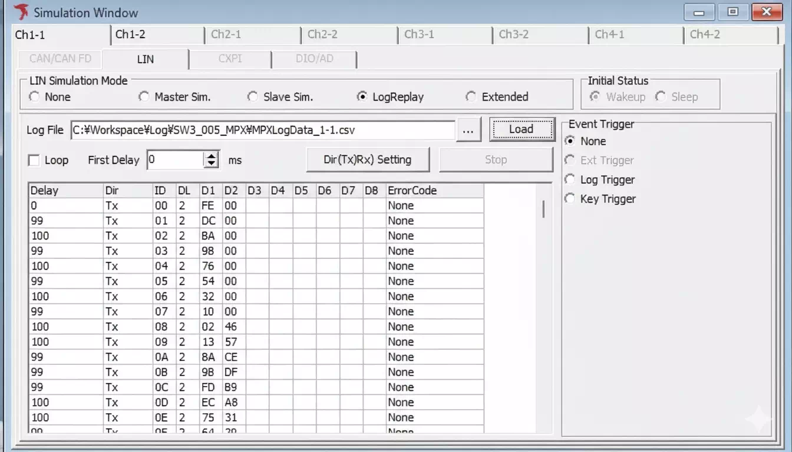Click the First Delay value field

(x=175, y=160)
